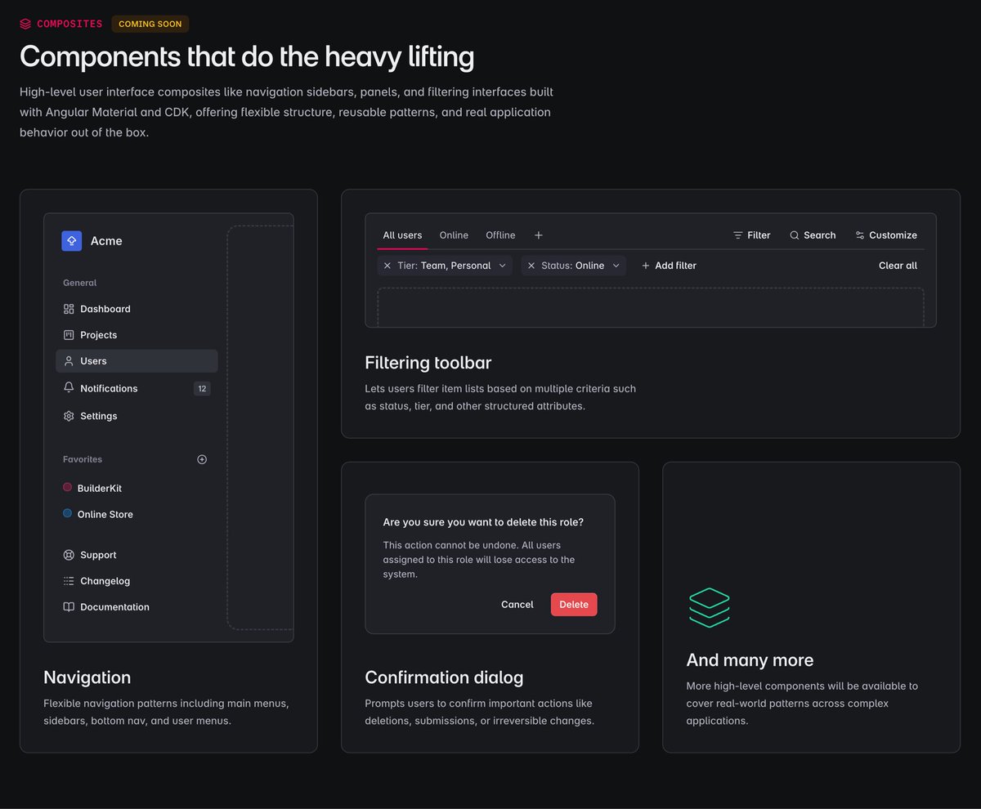
Task: Click the Notifications bell icon
Action: click(x=69, y=388)
